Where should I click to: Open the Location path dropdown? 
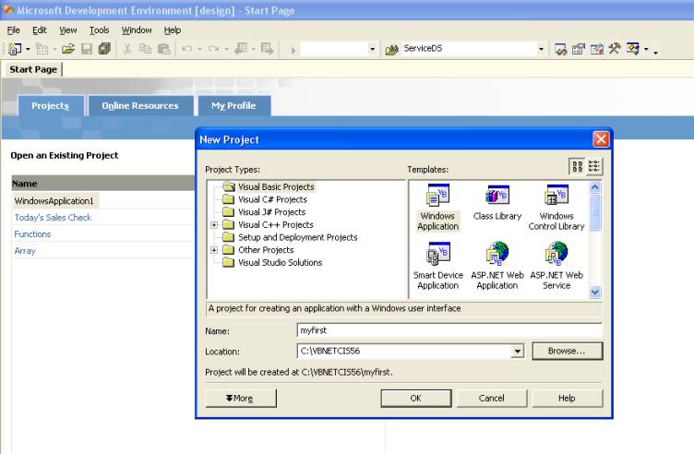pyautogui.click(x=517, y=352)
